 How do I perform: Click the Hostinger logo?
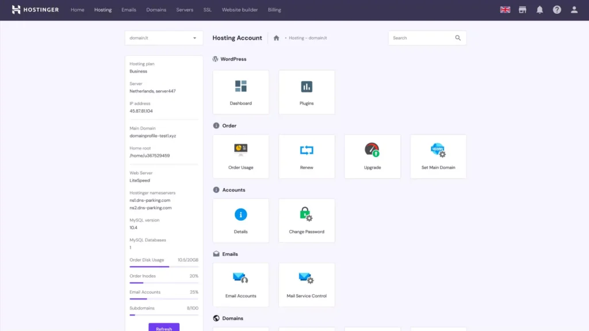(x=35, y=10)
